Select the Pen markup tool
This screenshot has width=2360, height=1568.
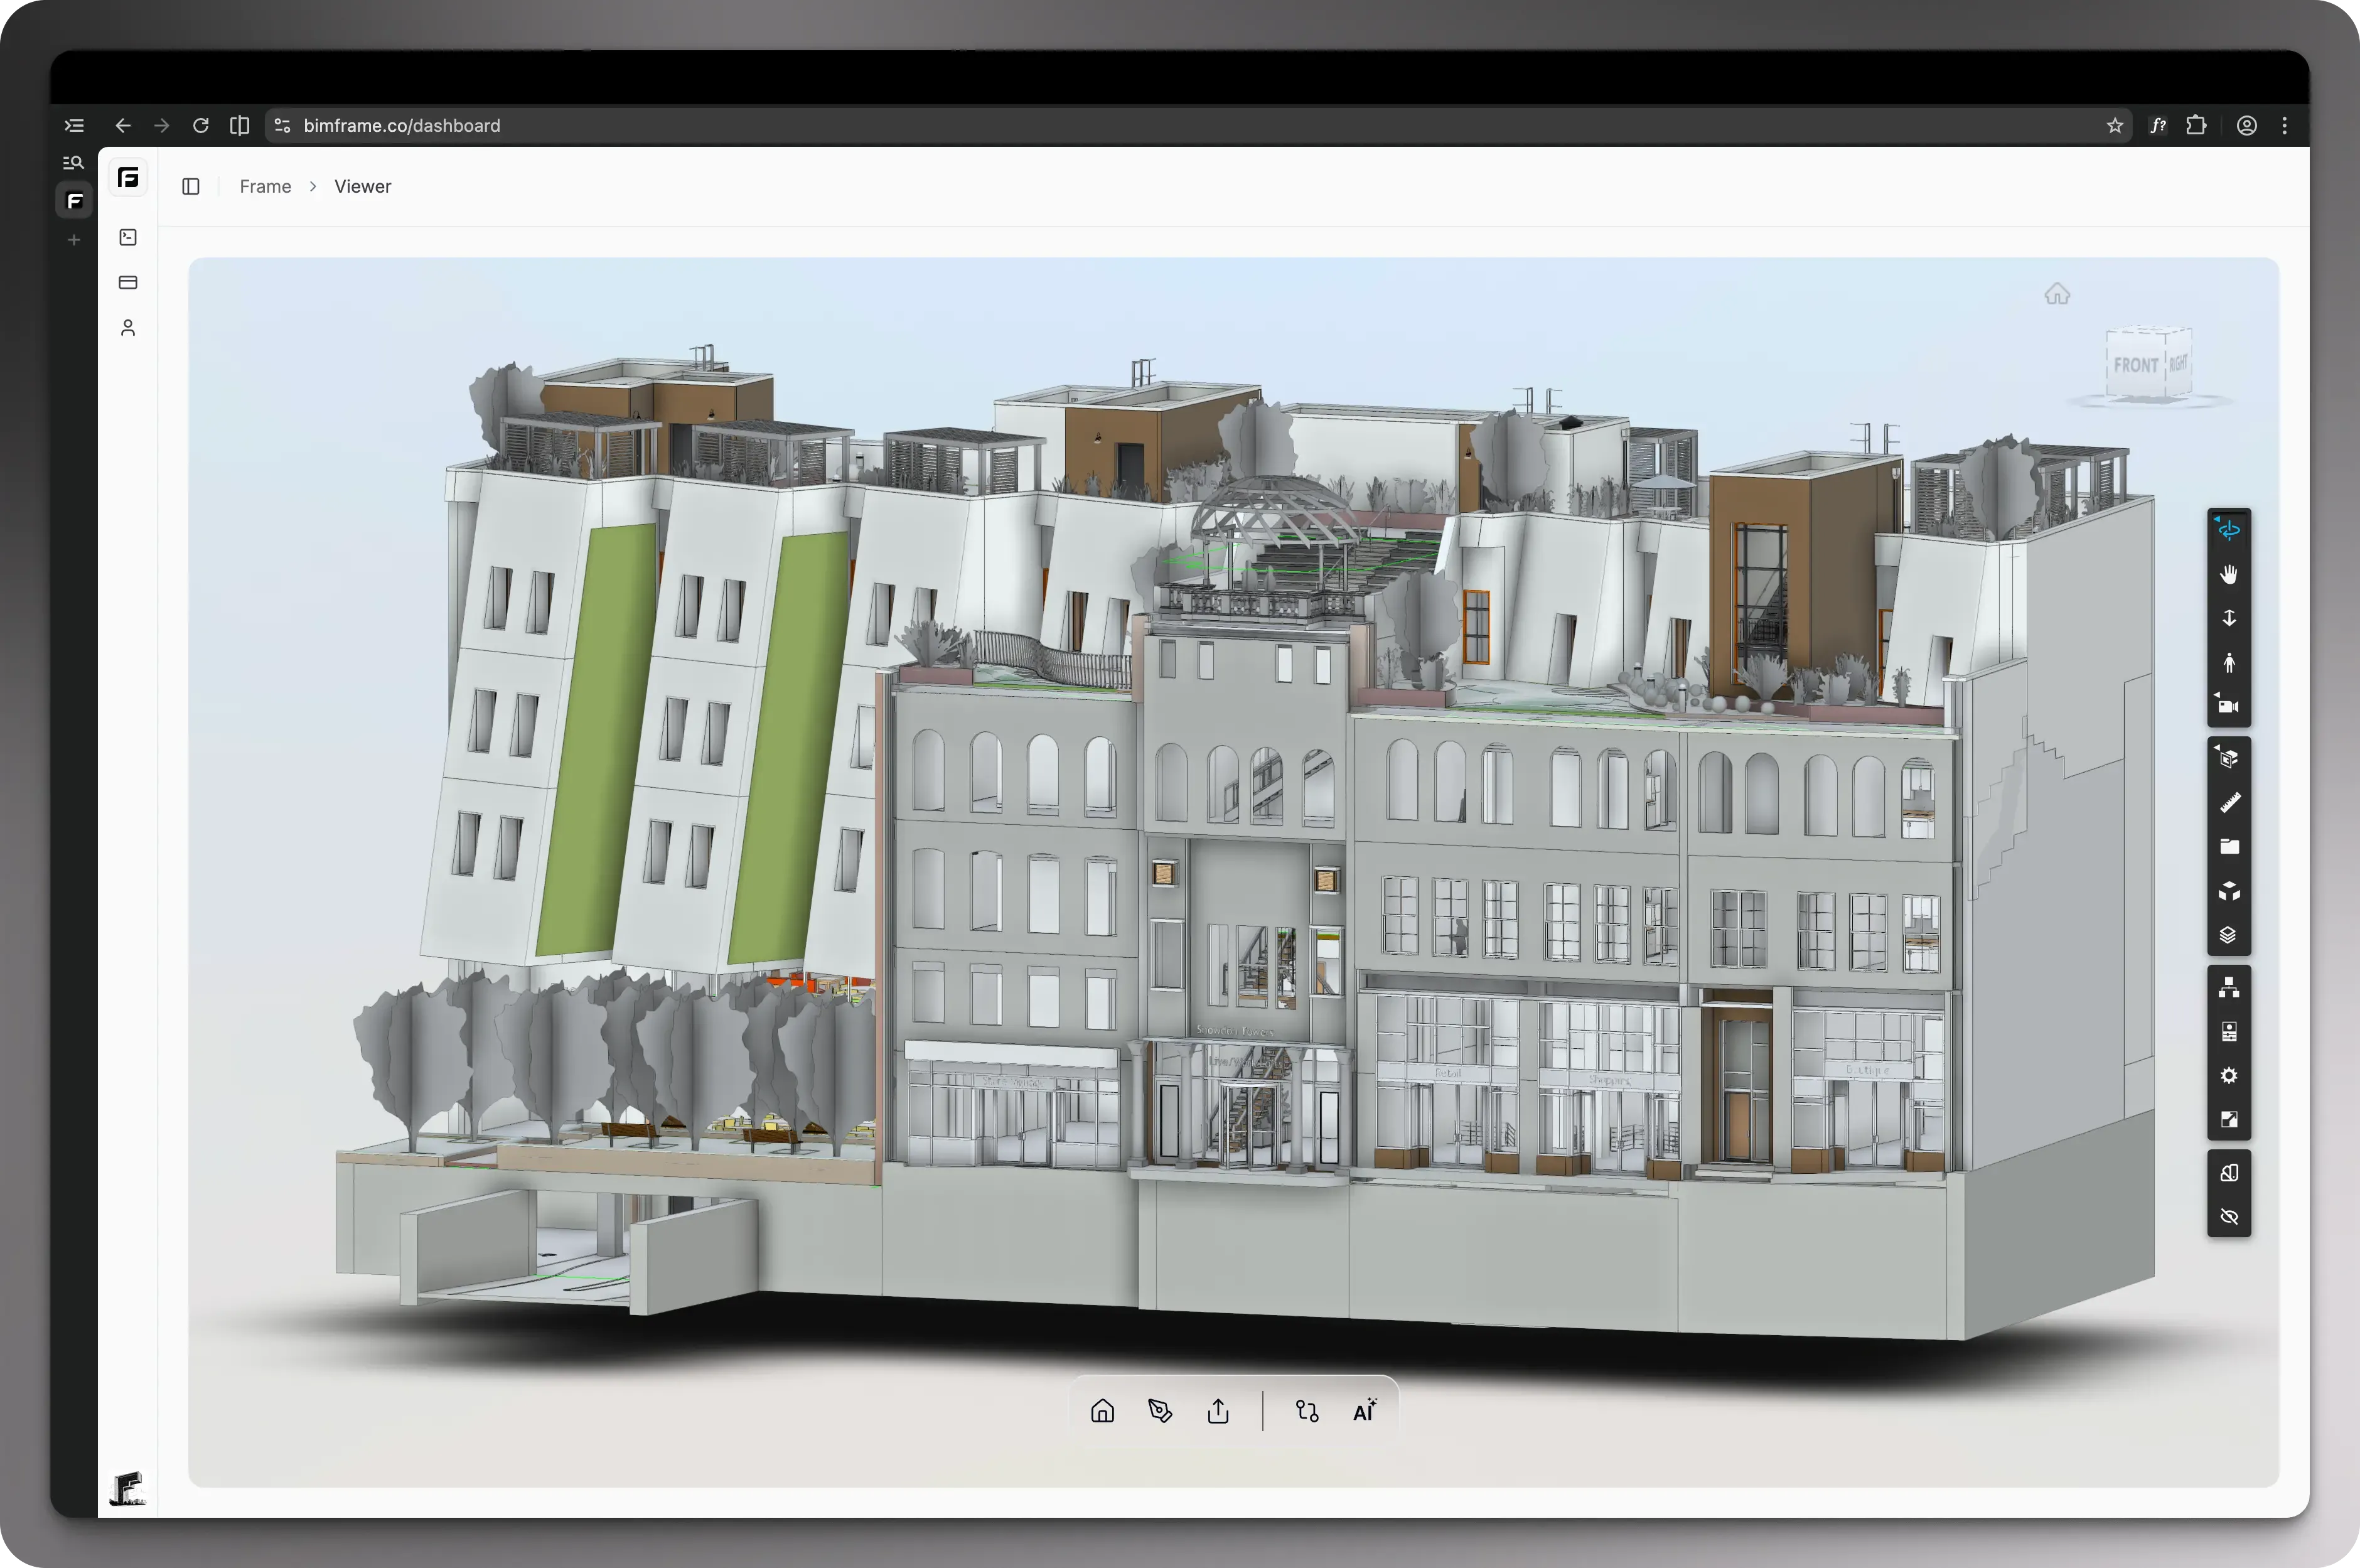1160,1410
